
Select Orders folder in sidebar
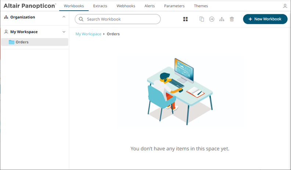[x=35, y=42]
